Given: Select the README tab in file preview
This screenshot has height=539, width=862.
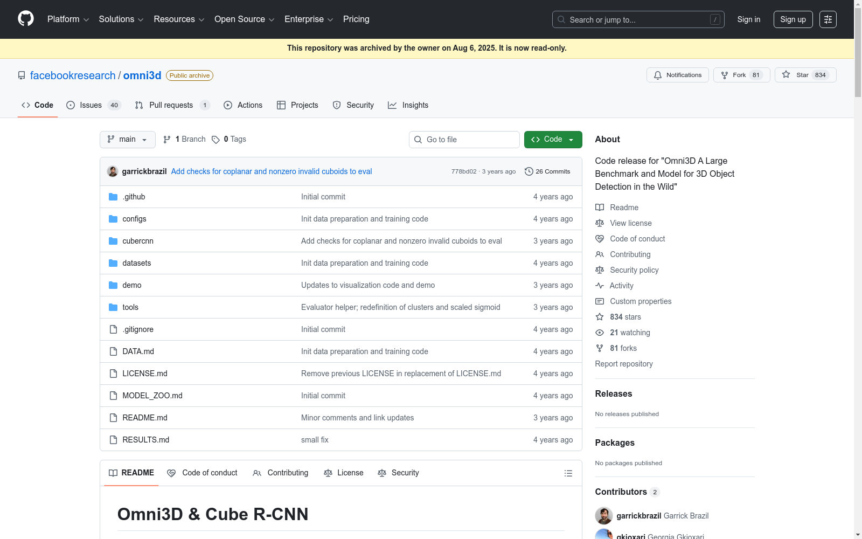Looking at the screenshot, I should coord(131,473).
